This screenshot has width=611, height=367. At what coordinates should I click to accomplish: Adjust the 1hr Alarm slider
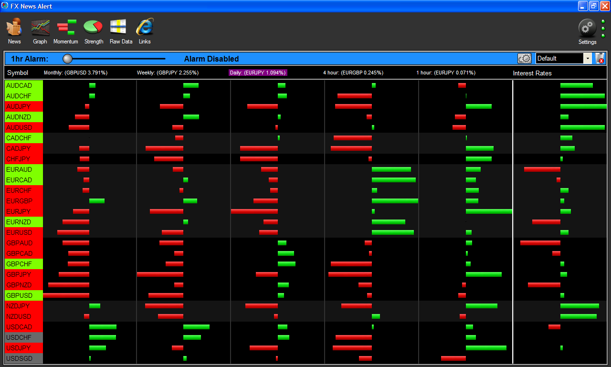(67, 58)
